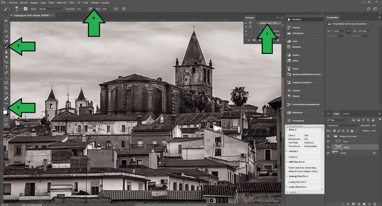Open the Tipo layer filter dropdown

(337, 120)
